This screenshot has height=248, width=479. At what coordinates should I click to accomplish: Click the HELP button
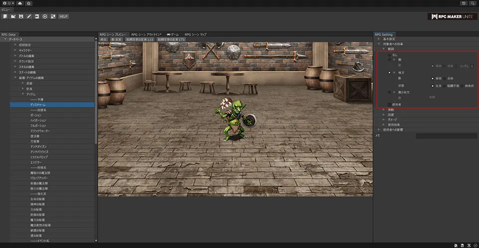click(63, 16)
